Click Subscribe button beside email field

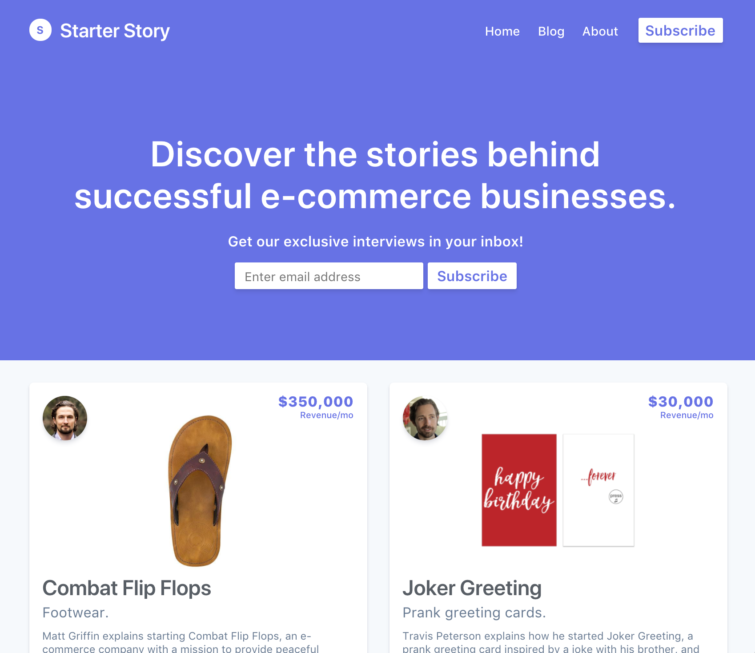tap(472, 276)
